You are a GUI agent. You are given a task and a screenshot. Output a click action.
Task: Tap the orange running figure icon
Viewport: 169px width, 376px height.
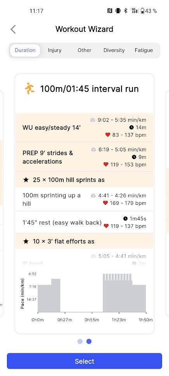tap(30, 88)
